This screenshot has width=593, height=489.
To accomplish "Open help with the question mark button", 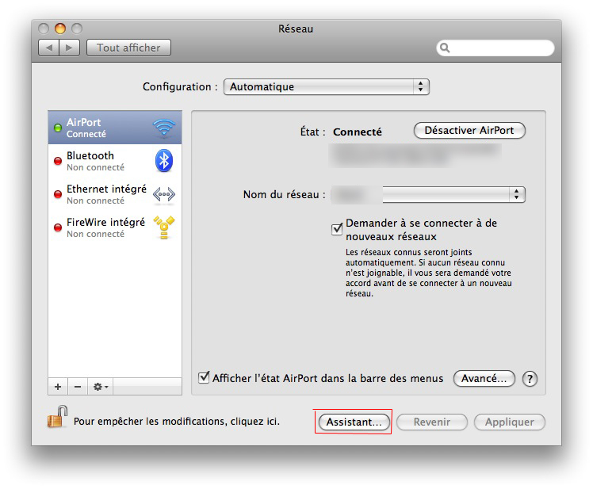I will click(x=530, y=379).
